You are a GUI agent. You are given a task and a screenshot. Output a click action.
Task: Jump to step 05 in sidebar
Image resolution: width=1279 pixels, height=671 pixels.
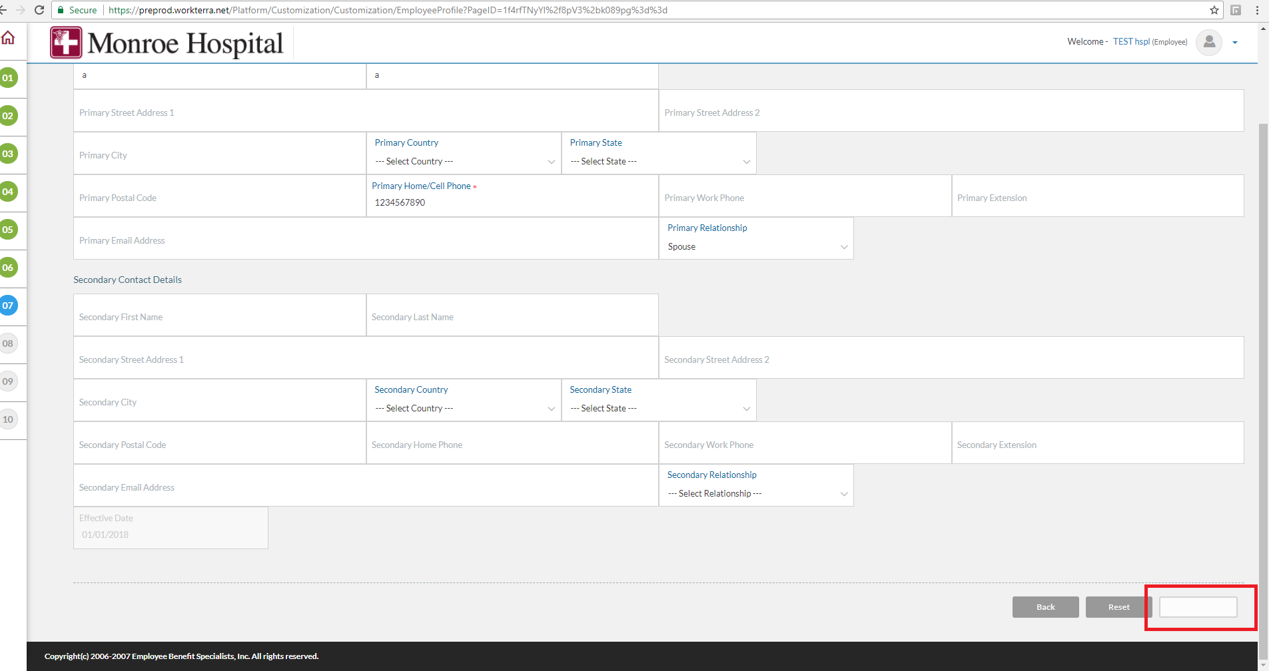coord(8,230)
